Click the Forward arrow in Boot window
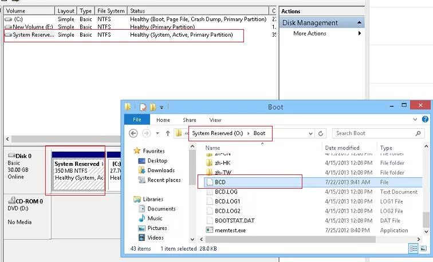The height and width of the screenshot is (262, 433). [x=146, y=133]
